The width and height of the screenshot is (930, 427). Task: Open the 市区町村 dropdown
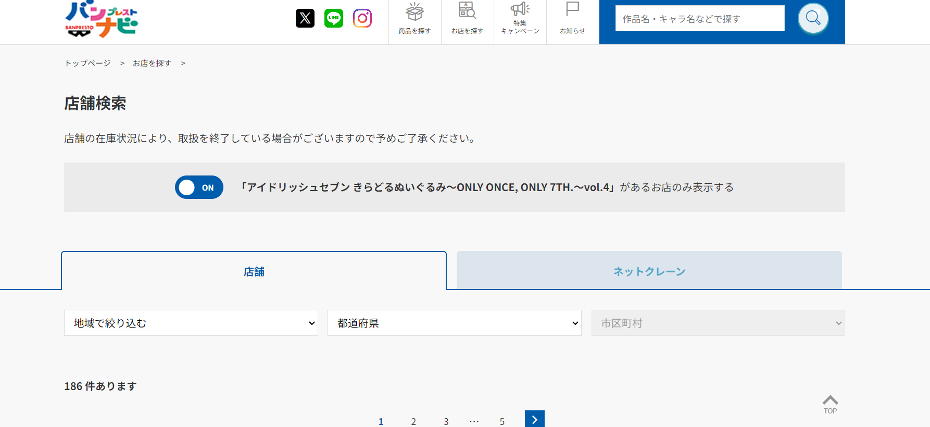tap(718, 323)
